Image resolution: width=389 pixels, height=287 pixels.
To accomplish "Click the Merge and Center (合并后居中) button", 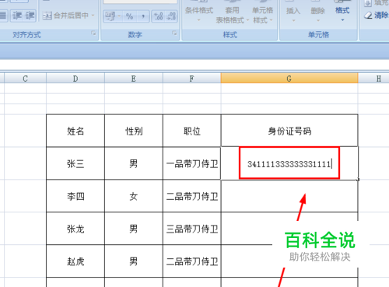I will (x=65, y=16).
